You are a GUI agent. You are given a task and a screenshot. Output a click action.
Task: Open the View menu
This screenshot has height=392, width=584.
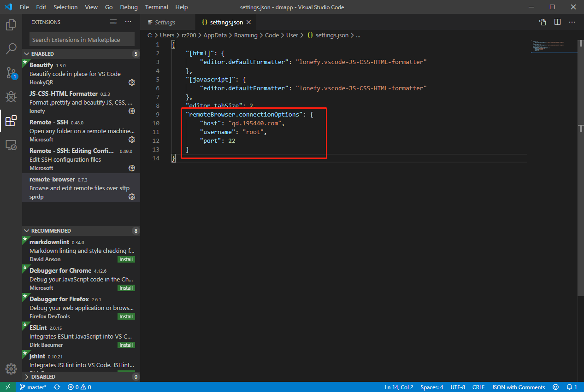[91, 7]
